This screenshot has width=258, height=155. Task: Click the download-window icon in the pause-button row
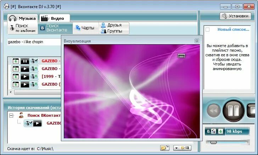point(16,61)
